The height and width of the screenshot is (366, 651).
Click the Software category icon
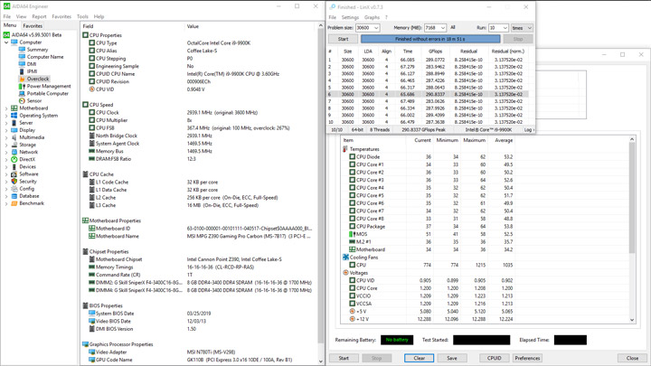click(14, 174)
